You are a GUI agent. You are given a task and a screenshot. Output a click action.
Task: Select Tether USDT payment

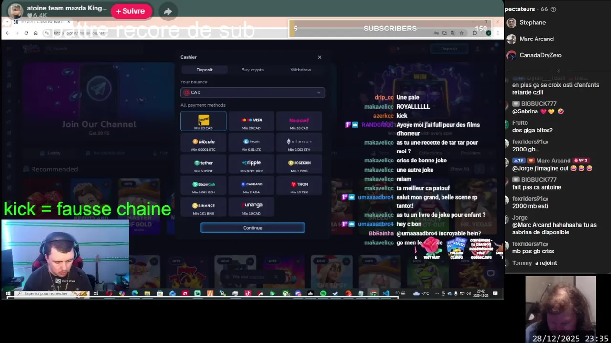(203, 164)
